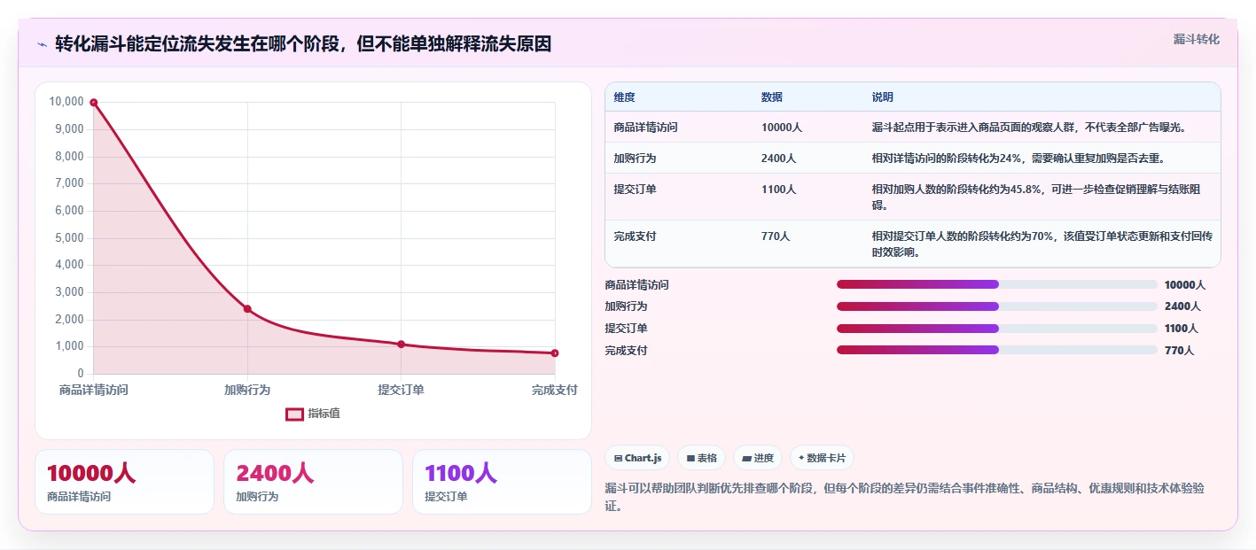Viewport: 1256px width, 550px height.
Task: Click the 表格 chip
Action: (701, 458)
